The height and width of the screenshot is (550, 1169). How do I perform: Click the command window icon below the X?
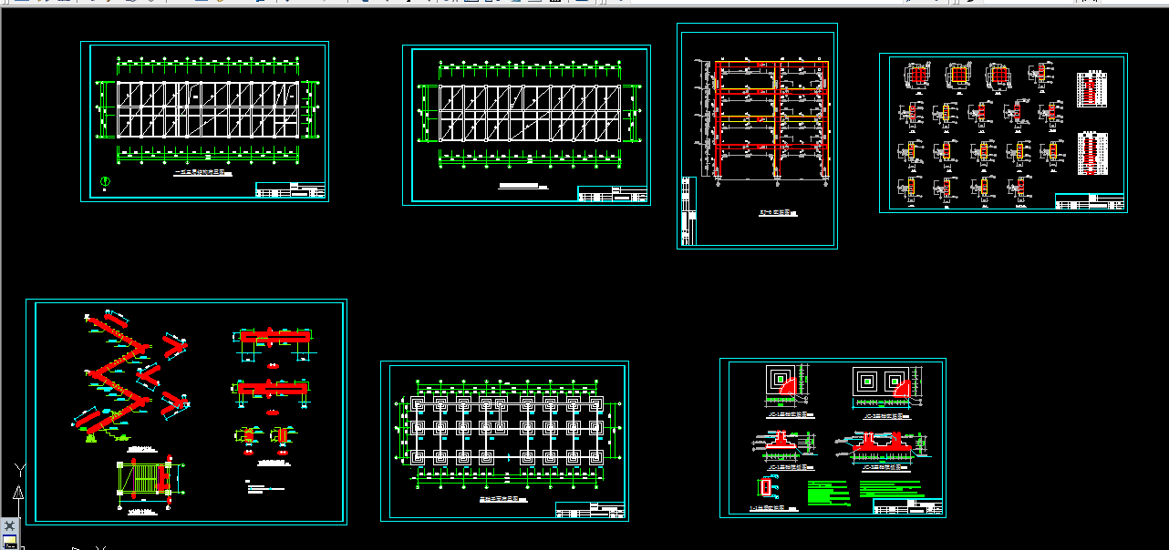tap(10, 541)
